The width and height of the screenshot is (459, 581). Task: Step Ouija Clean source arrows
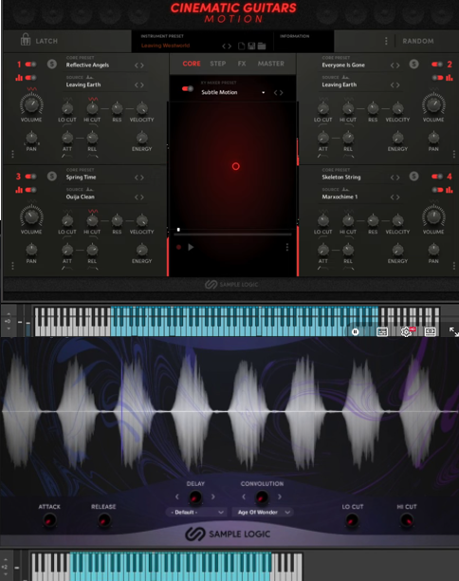coord(138,197)
